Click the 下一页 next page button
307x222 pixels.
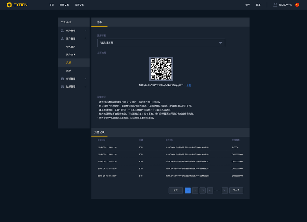click(236, 191)
